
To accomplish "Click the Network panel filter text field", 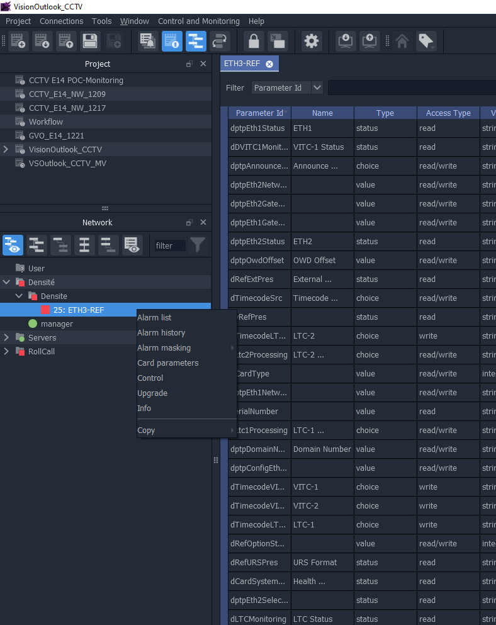I will click(x=170, y=246).
